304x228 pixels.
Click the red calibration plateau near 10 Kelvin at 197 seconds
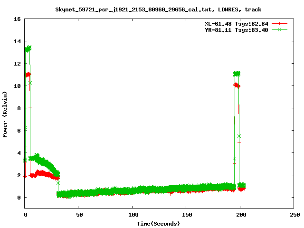pos(237,85)
